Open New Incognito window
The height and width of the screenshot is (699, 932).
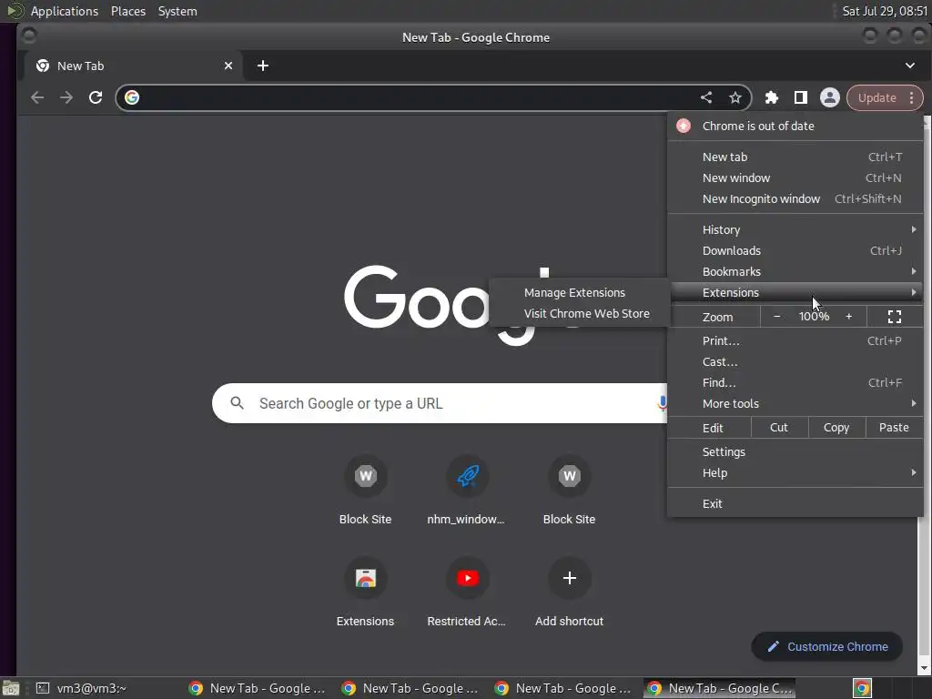tap(795, 198)
